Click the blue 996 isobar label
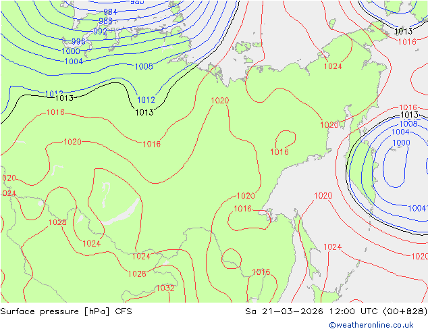The image size is (428, 331). [78, 41]
